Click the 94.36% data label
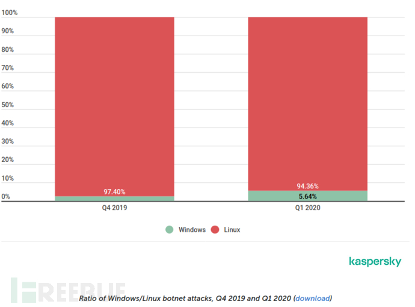This screenshot has height=307, width=415. (x=307, y=186)
